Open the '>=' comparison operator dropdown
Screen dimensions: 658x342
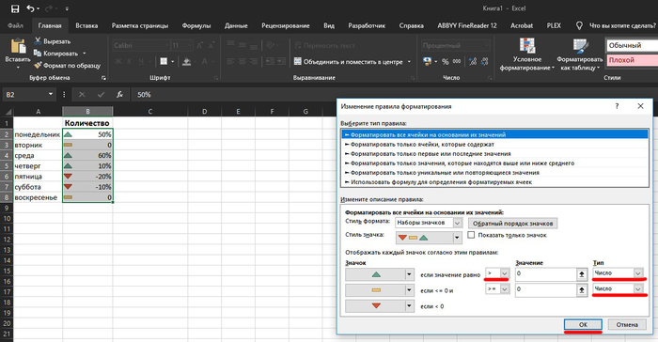[x=505, y=289]
